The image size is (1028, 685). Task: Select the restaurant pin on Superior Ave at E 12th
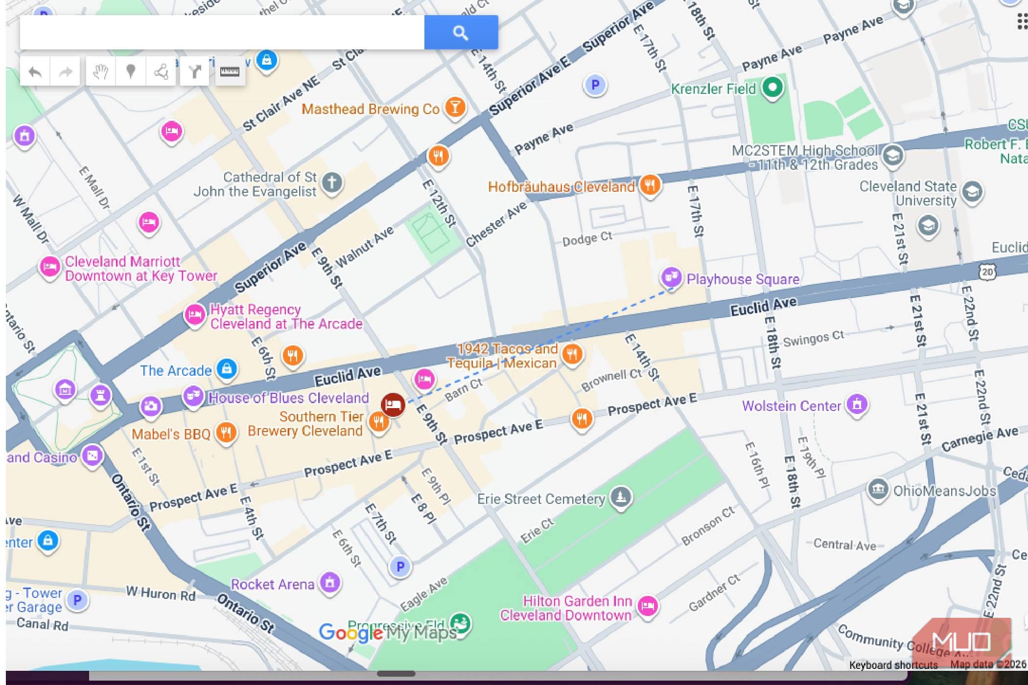click(438, 157)
